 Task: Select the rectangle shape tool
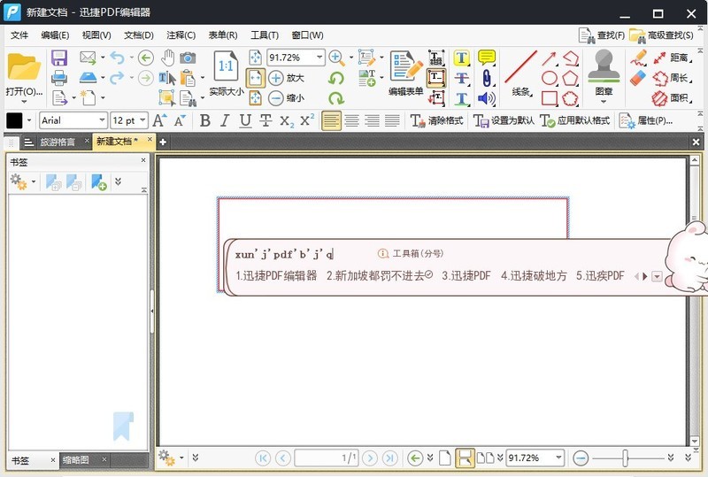point(550,98)
